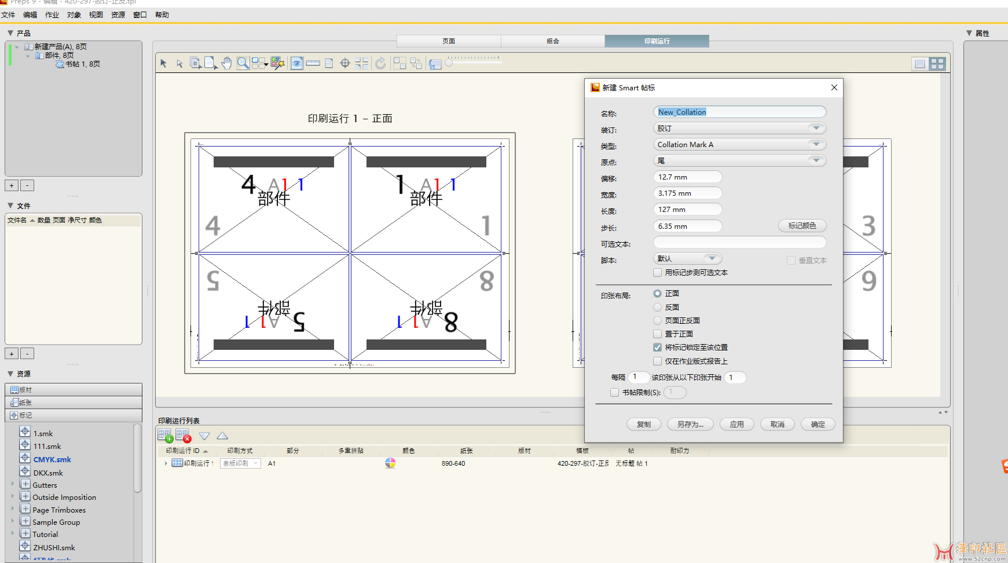
Task: Switch to single press-run view icon
Action: [x=919, y=64]
